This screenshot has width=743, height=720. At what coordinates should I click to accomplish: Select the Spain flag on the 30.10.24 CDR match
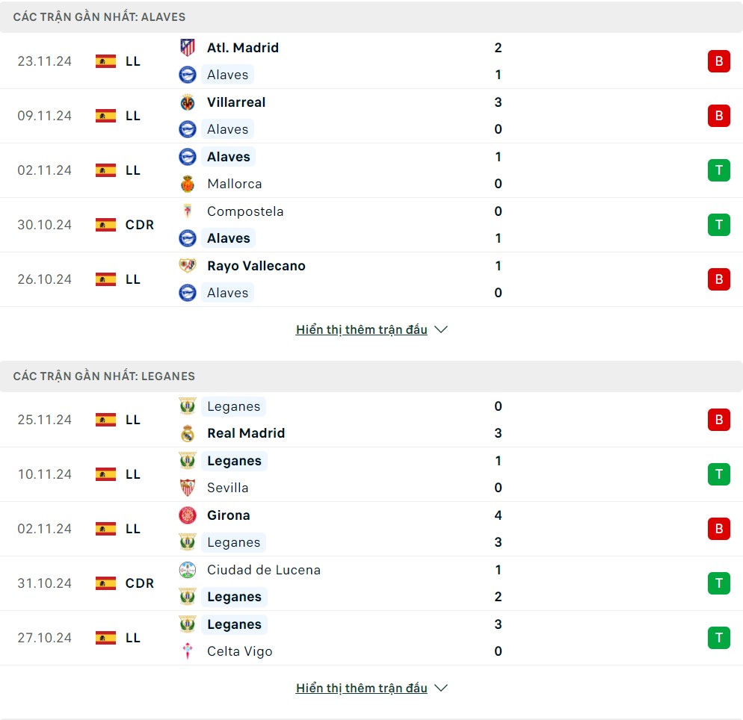point(105,225)
